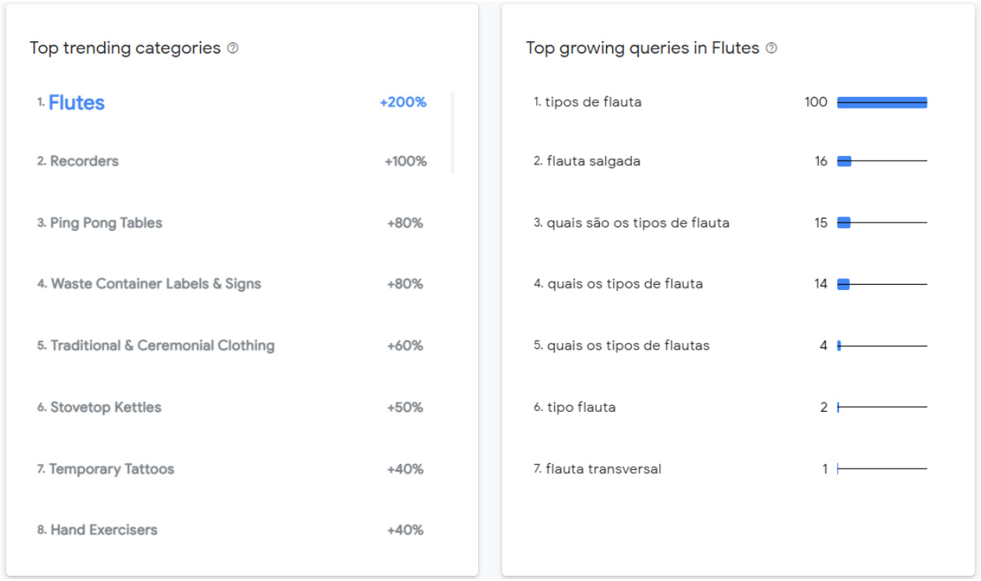The image size is (981, 581).
Task: Select 'quais são os tipos de flauta' query
Action: click(637, 223)
